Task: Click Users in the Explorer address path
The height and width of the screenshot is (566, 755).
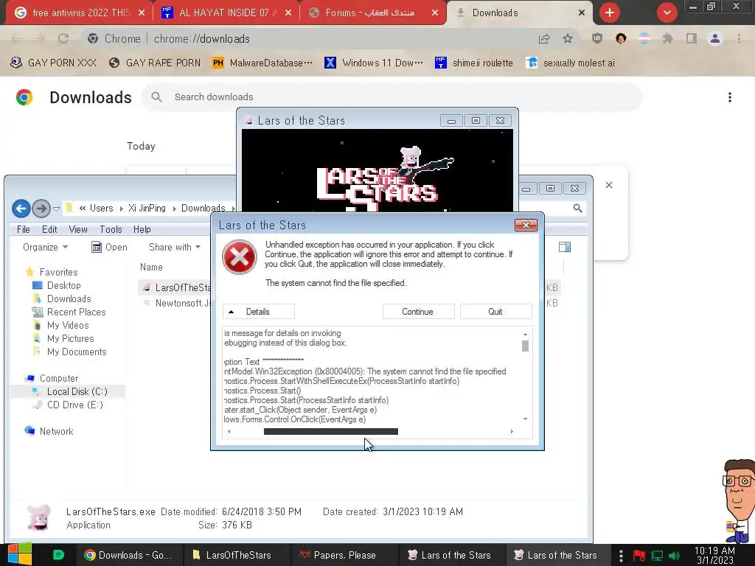Action: point(101,208)
